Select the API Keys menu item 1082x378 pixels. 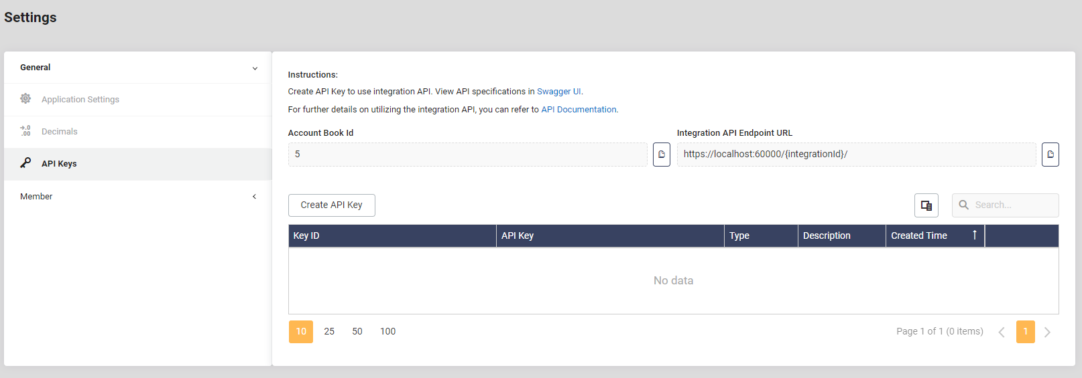click(137, 164)
